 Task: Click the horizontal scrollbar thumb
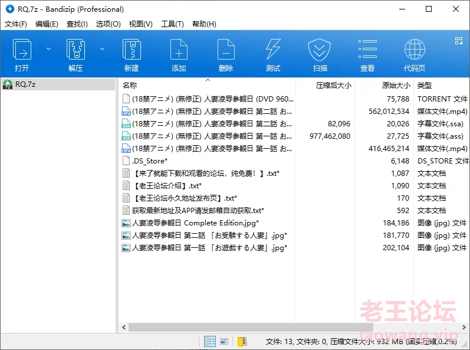[251, 327]
